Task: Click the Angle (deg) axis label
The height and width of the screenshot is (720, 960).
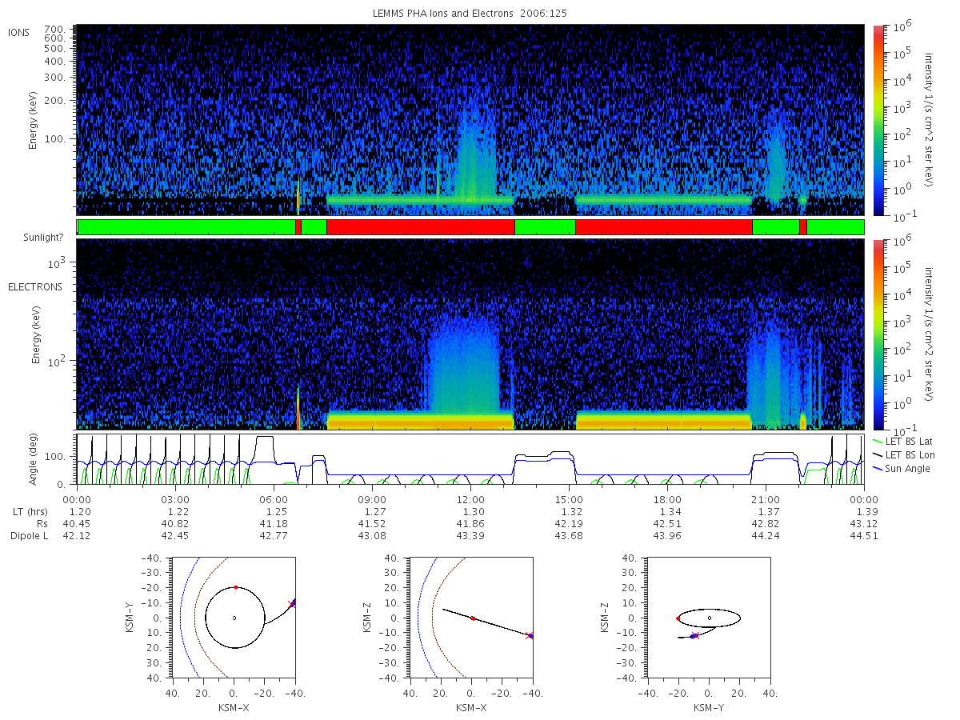Action: 38,460
